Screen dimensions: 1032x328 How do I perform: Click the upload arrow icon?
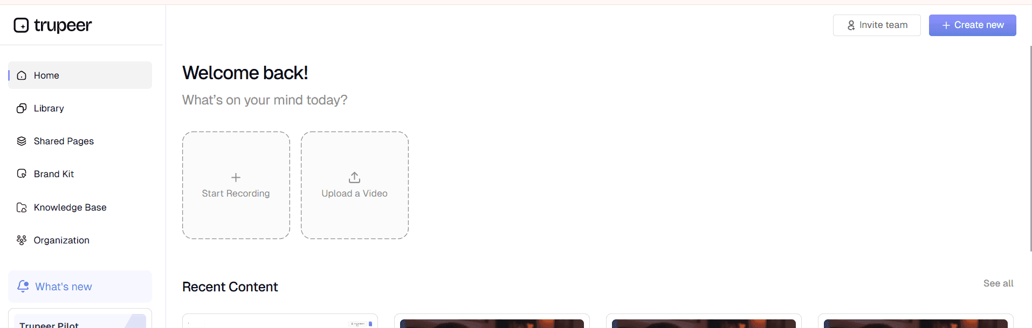click(354, 177)
